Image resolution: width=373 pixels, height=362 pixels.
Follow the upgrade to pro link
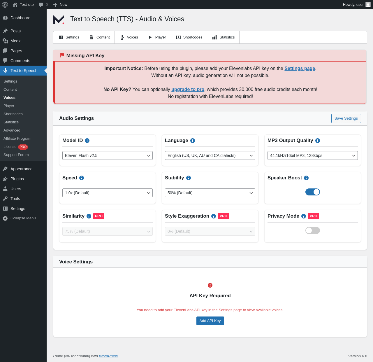pyautogui.click(x=188, y=89)
